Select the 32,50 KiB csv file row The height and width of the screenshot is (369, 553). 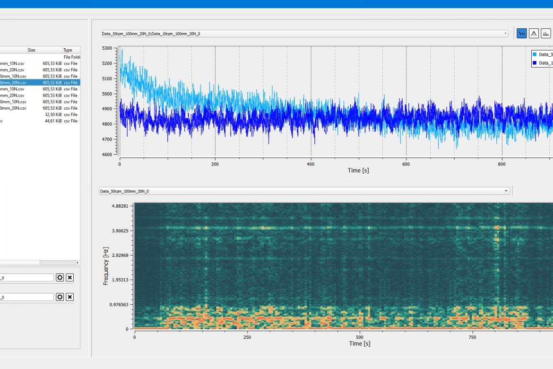[40, 114]
